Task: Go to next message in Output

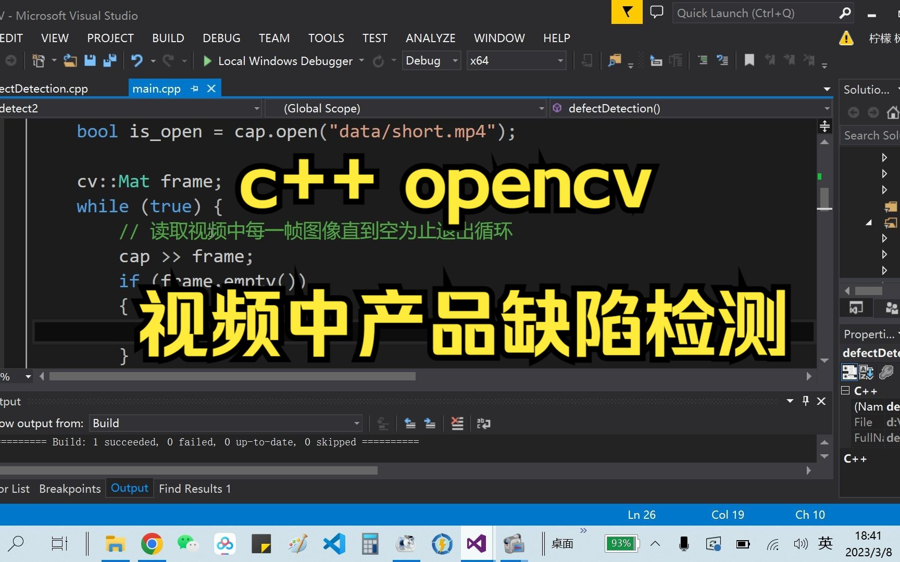Action: tap(430, 423)
